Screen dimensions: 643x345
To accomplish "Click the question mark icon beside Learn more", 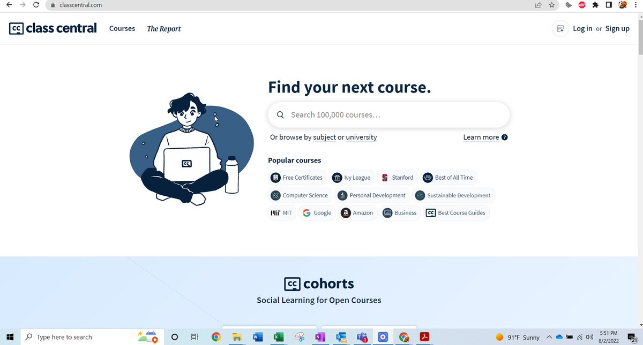I will (504, 137).
